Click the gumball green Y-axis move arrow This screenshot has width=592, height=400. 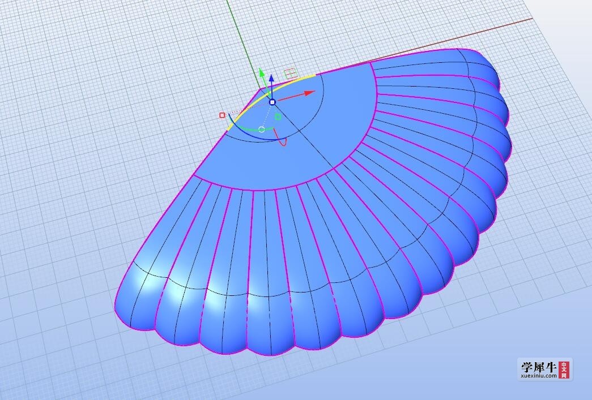click(261, 74)
